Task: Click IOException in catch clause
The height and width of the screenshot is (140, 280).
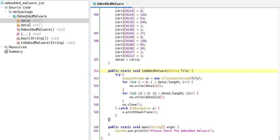Action: click(141, 108)
